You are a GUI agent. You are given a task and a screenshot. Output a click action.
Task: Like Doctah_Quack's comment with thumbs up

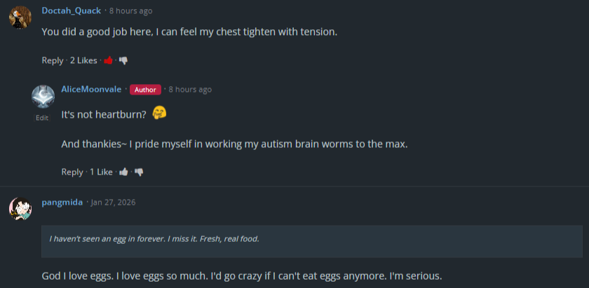[x=108, y=60]
